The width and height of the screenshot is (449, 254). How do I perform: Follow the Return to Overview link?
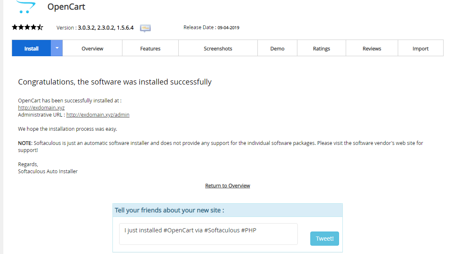point(227,186)
